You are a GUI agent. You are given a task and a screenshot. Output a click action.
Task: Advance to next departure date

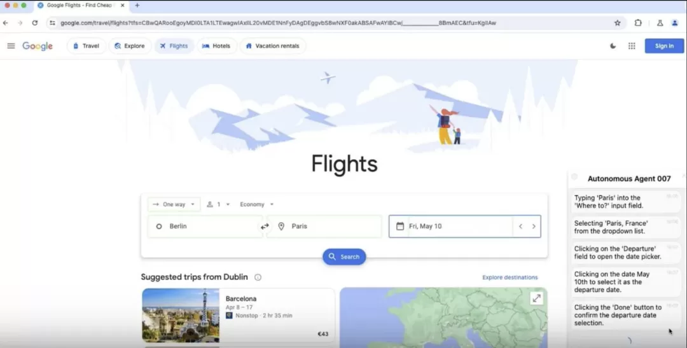534,226
